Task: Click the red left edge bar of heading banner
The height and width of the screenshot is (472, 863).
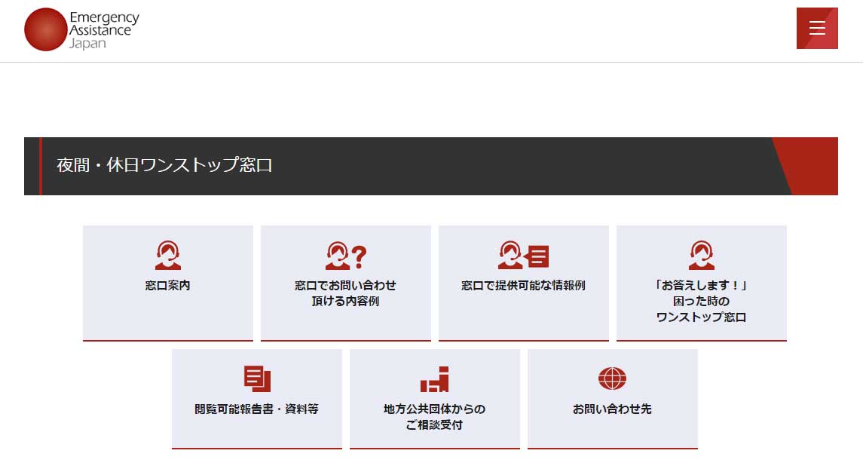Action: [40, 166]
